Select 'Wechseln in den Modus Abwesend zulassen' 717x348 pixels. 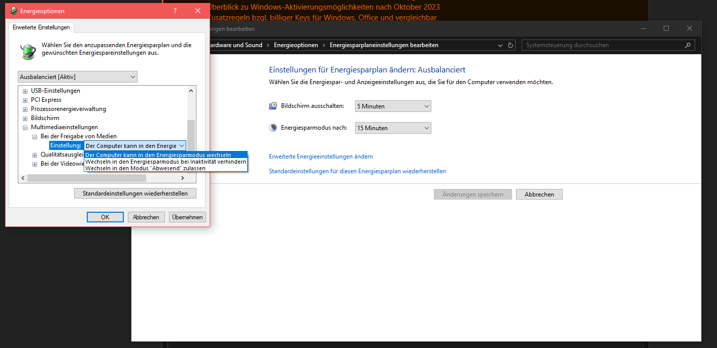(165, 168)
